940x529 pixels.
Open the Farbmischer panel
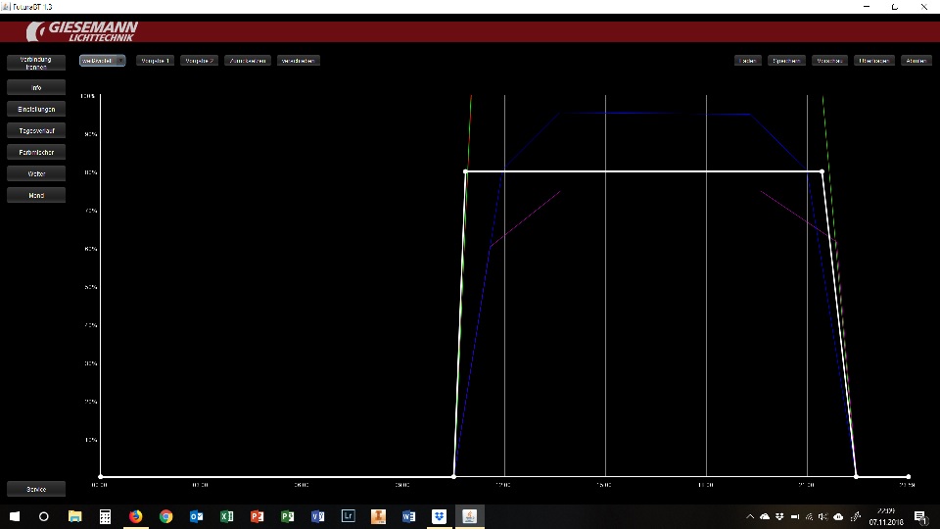pyautogui.click(x=36, y=152)
